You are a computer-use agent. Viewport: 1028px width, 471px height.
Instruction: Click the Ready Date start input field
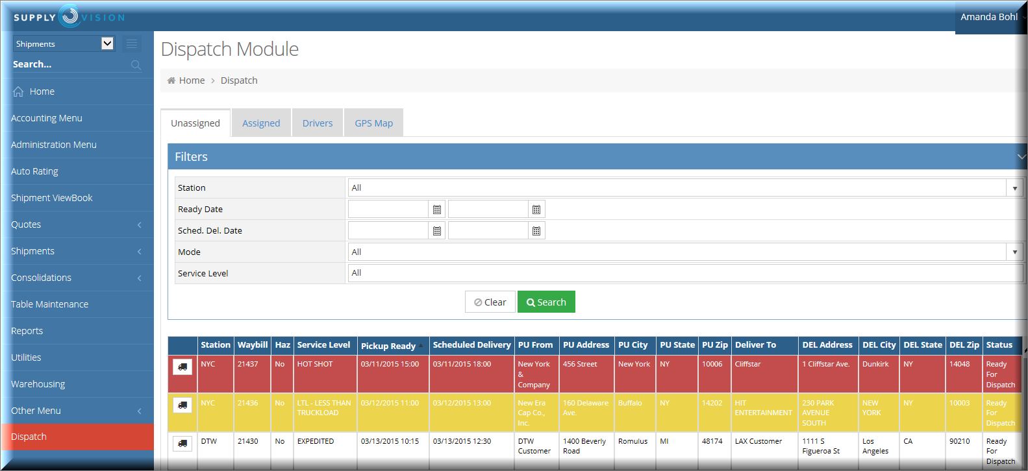(388, 210)
